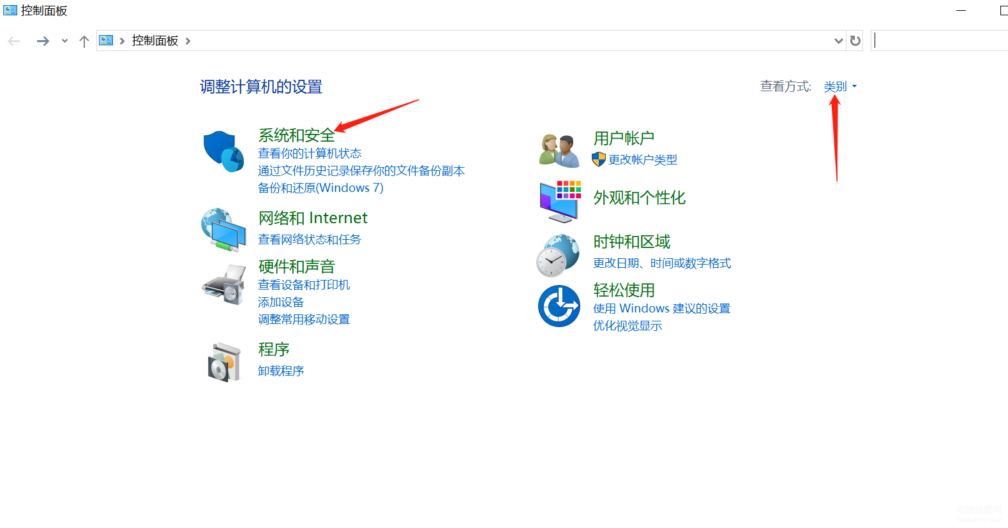Focus the Control Panel search box
Viewport: 1008px width, 528px height.
coord(939,41)
